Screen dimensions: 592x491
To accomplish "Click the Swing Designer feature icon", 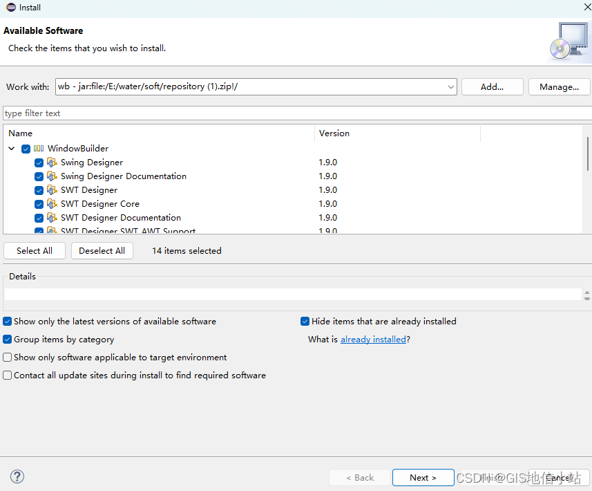I will (52, 163).
